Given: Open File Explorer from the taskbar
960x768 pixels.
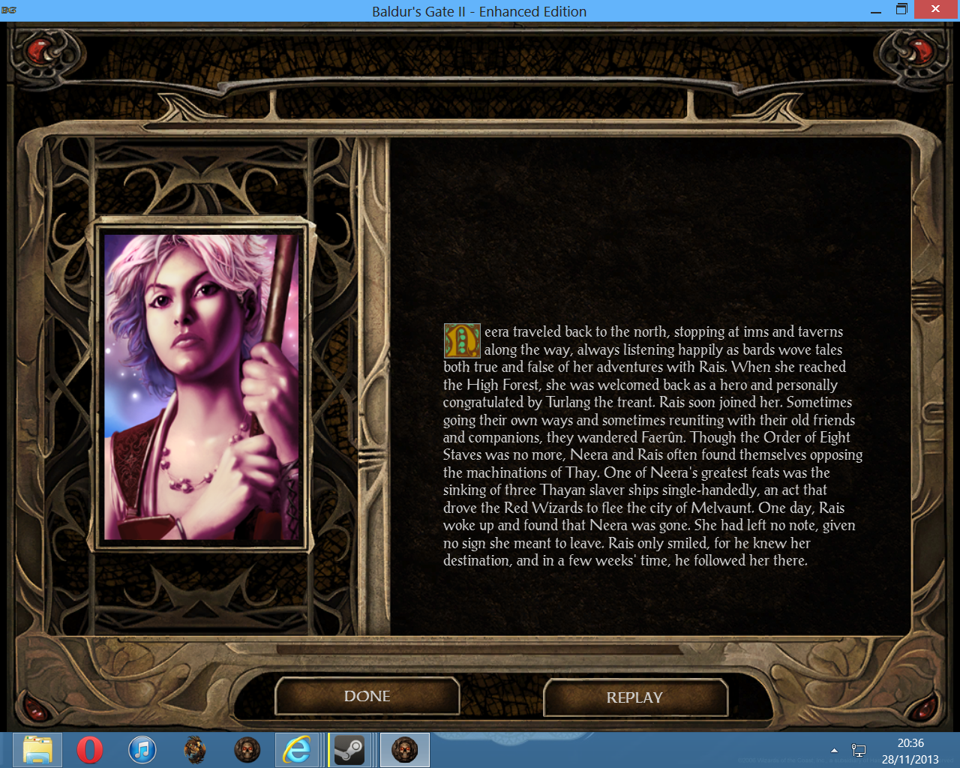Looking at the screenshot, I should click(x=37, y=750).
